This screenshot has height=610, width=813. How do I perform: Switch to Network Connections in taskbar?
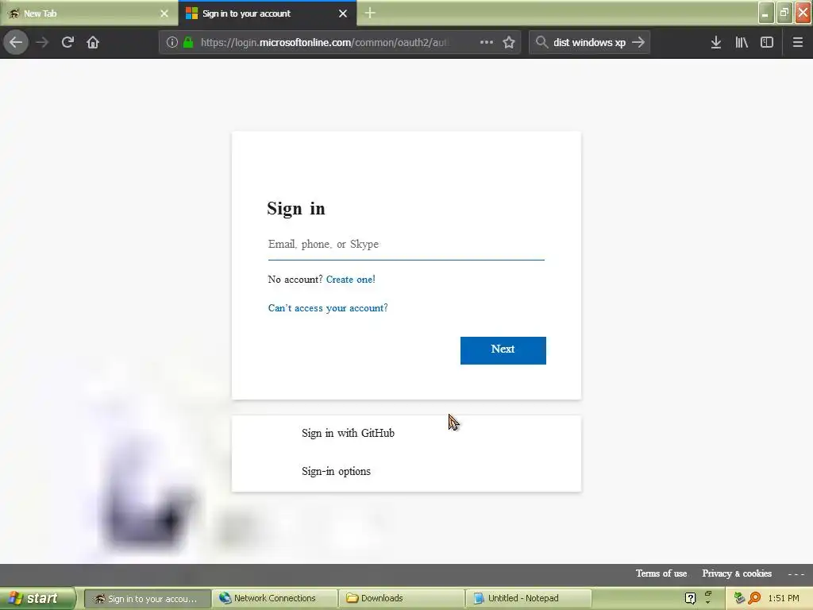[275, 598]
